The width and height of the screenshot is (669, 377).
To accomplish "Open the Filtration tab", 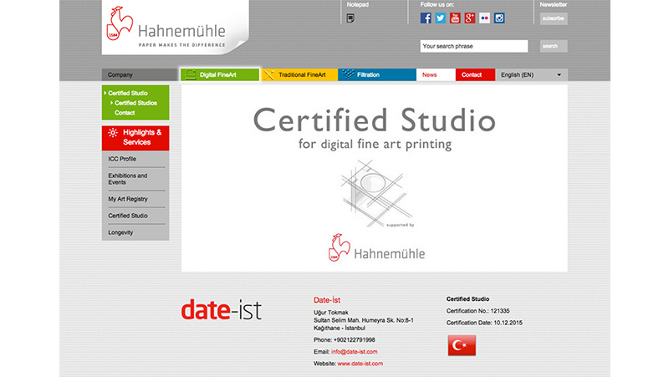I will [377, 74].
